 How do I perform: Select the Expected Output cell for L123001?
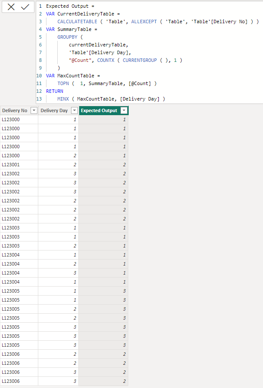(x=103, y=165)
